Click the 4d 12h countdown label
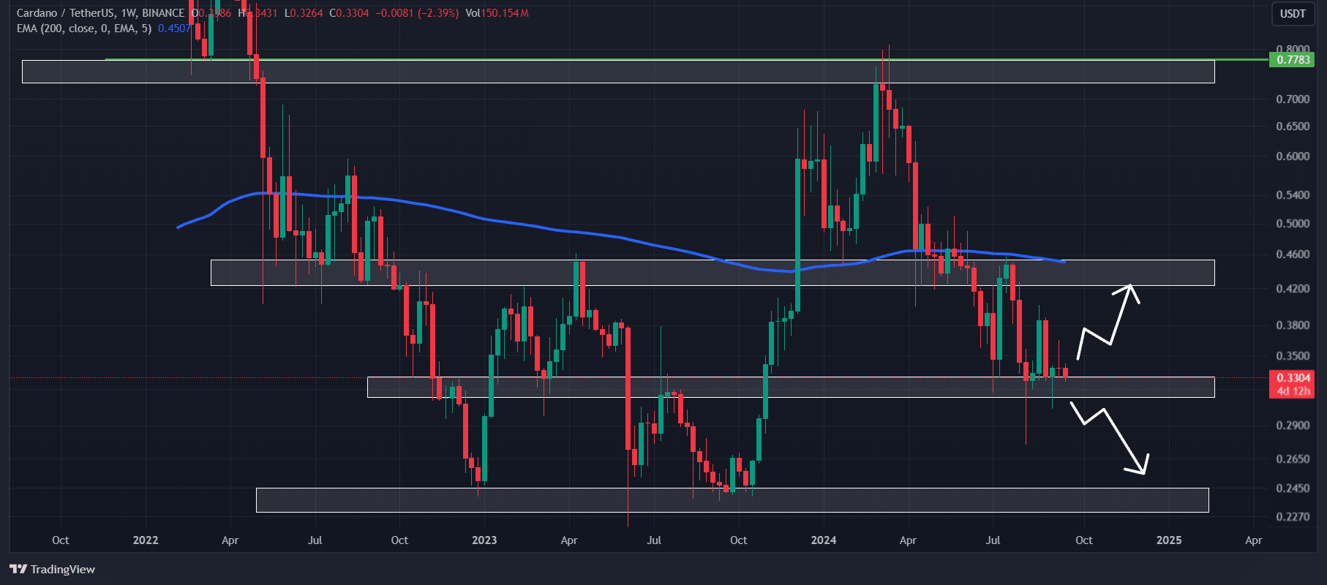Screen dimensions: 1327x585 click(x=1293, y=391)
